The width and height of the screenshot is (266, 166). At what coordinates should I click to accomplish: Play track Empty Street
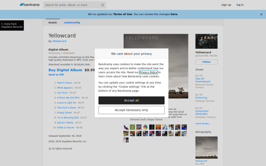tap(64, 112)
